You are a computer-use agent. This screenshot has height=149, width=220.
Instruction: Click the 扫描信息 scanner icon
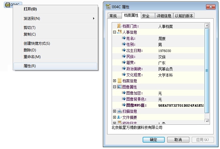pyautogui.click(x=119, y=111)
